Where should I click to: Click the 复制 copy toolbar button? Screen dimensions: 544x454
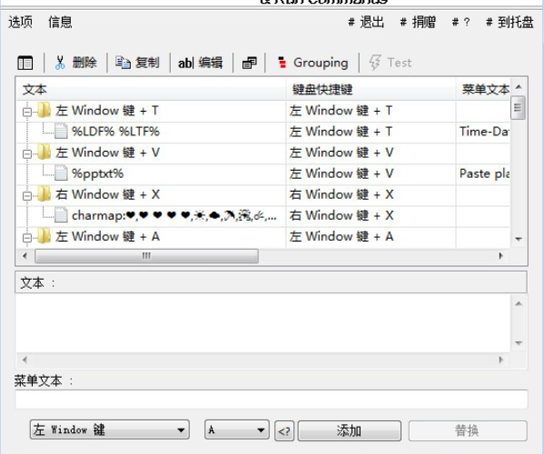pyautogui.click(x=137, y=63)
